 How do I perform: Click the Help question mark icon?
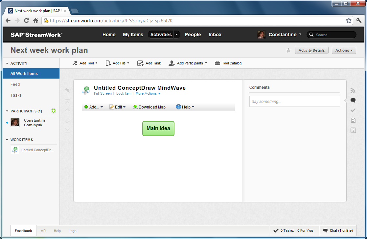(178, 107)
